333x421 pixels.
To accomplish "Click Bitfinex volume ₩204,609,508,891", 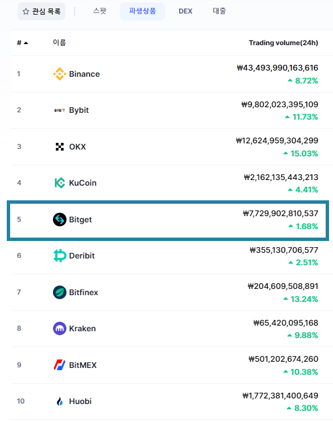I will [x=283, y=286].
